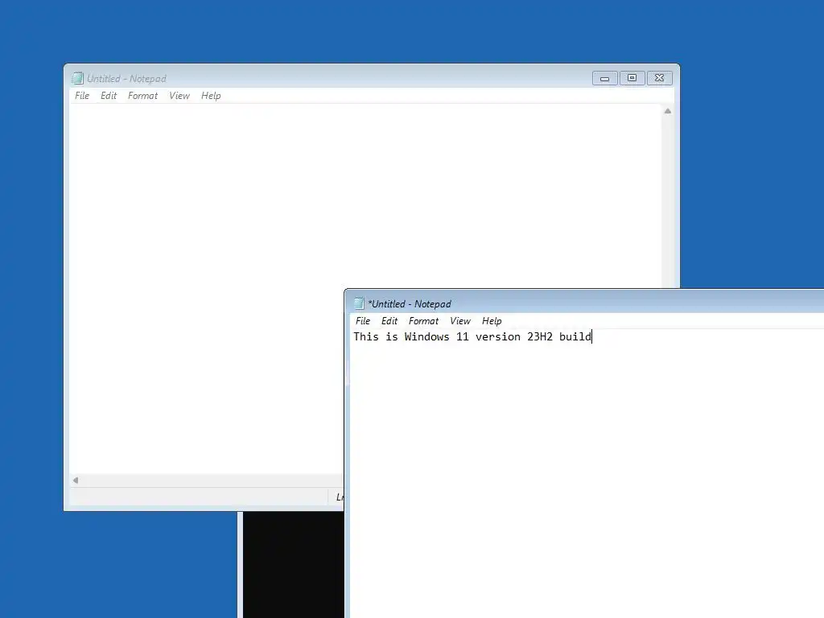Open Edit menu in background Notepad window
The width and height of the screenshot is (824, 618).
(x=109, y=96)
